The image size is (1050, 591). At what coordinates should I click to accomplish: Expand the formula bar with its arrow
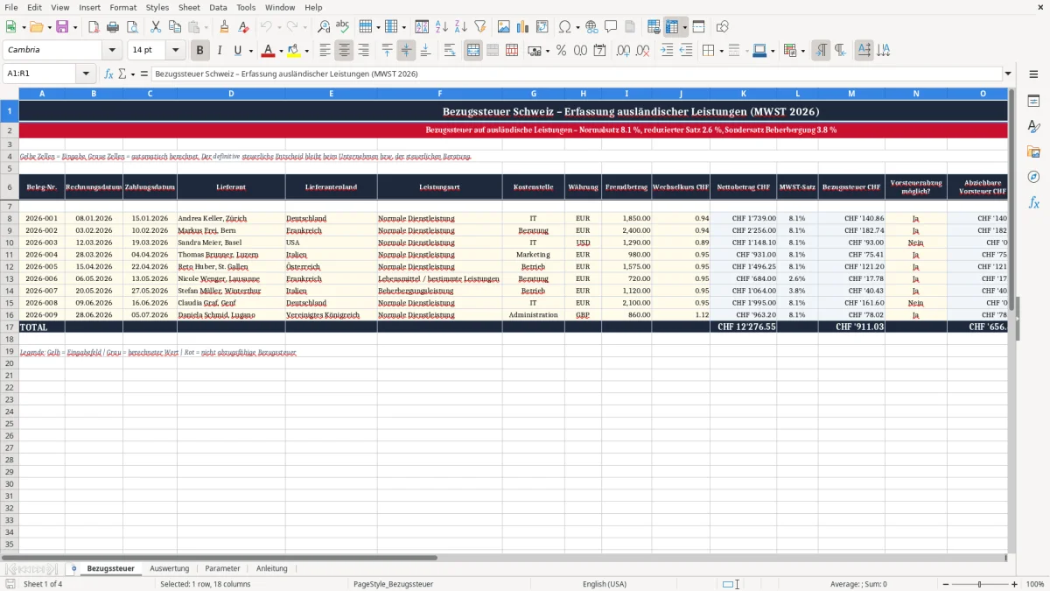pyautogui.click(x=1008, y=74)
